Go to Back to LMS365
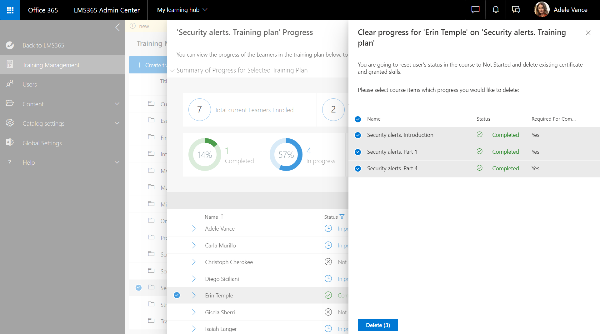Screen dimensions: 600x334 pyautogui.click(x=43, y=45)
